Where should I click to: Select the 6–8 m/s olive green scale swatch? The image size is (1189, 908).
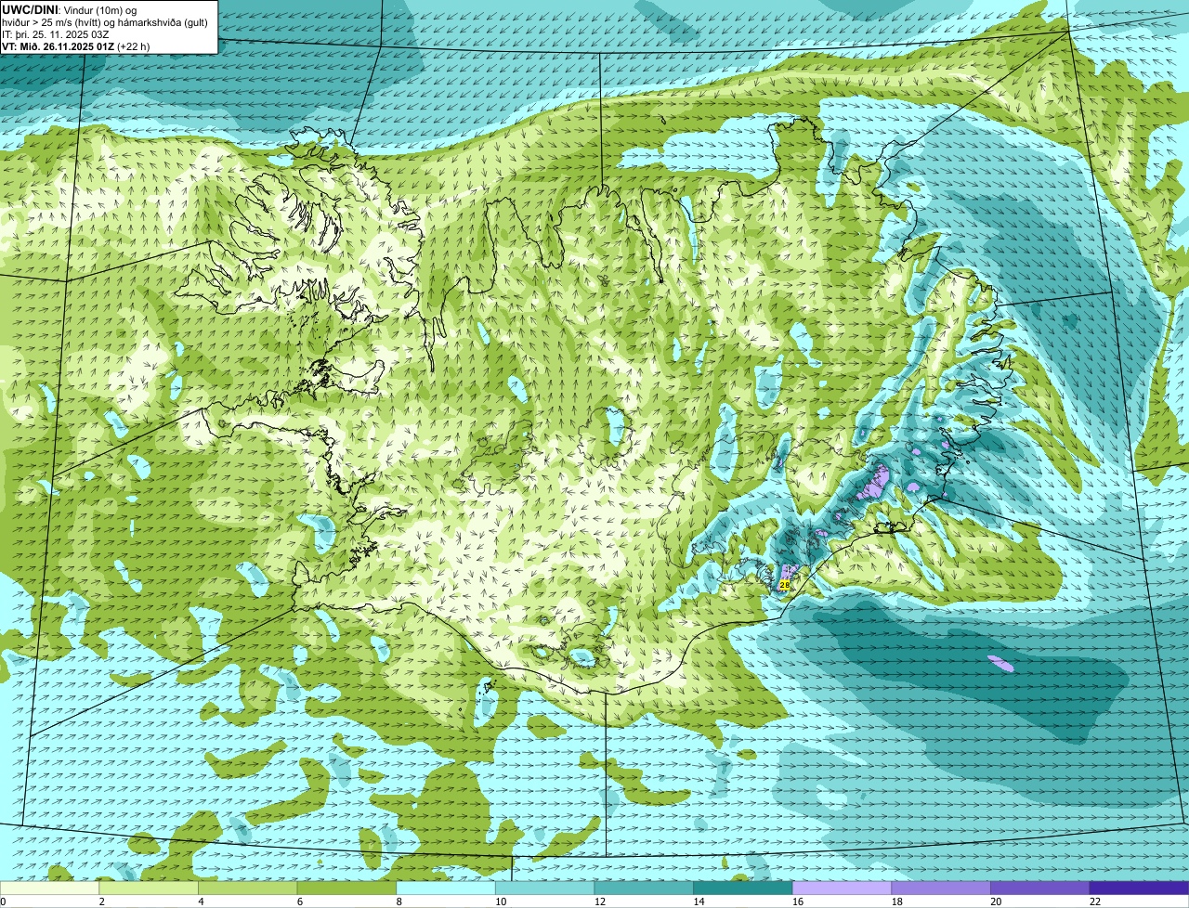click(346, 889)
